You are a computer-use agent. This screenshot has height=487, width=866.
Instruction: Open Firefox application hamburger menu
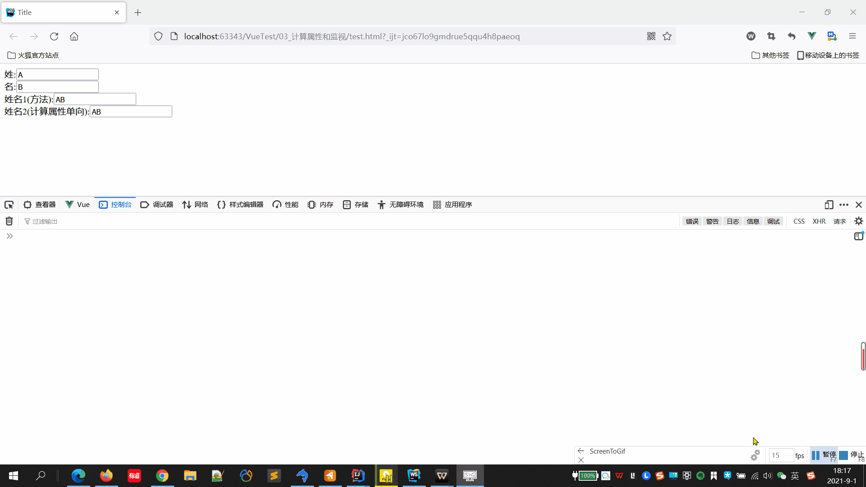click(852, 36)
